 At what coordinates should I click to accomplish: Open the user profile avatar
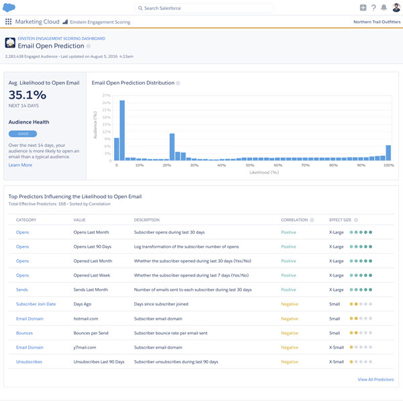[x=396, y=7]
